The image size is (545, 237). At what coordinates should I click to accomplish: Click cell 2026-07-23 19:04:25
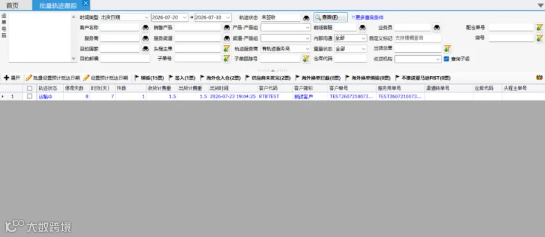[233, 96]
